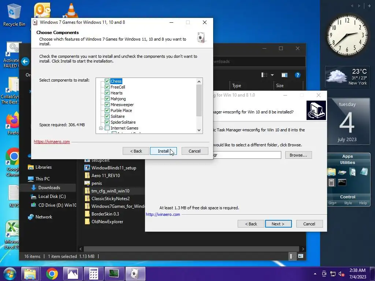Uncheck the SpiderSolitaire component checkbox
Screen dimensions: 375x281
[x=107, y=122]
